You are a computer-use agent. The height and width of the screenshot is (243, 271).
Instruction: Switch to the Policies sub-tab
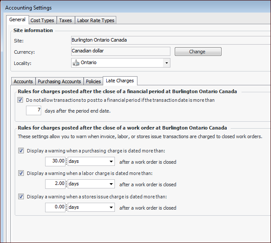coord(93,81)
